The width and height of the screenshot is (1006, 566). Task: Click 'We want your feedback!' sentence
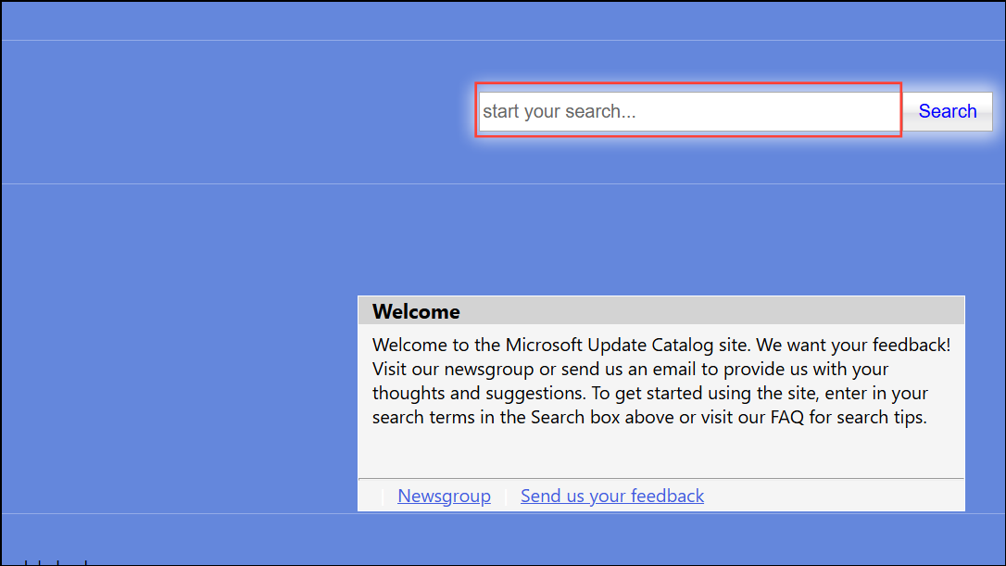click(x=853, y=346)
